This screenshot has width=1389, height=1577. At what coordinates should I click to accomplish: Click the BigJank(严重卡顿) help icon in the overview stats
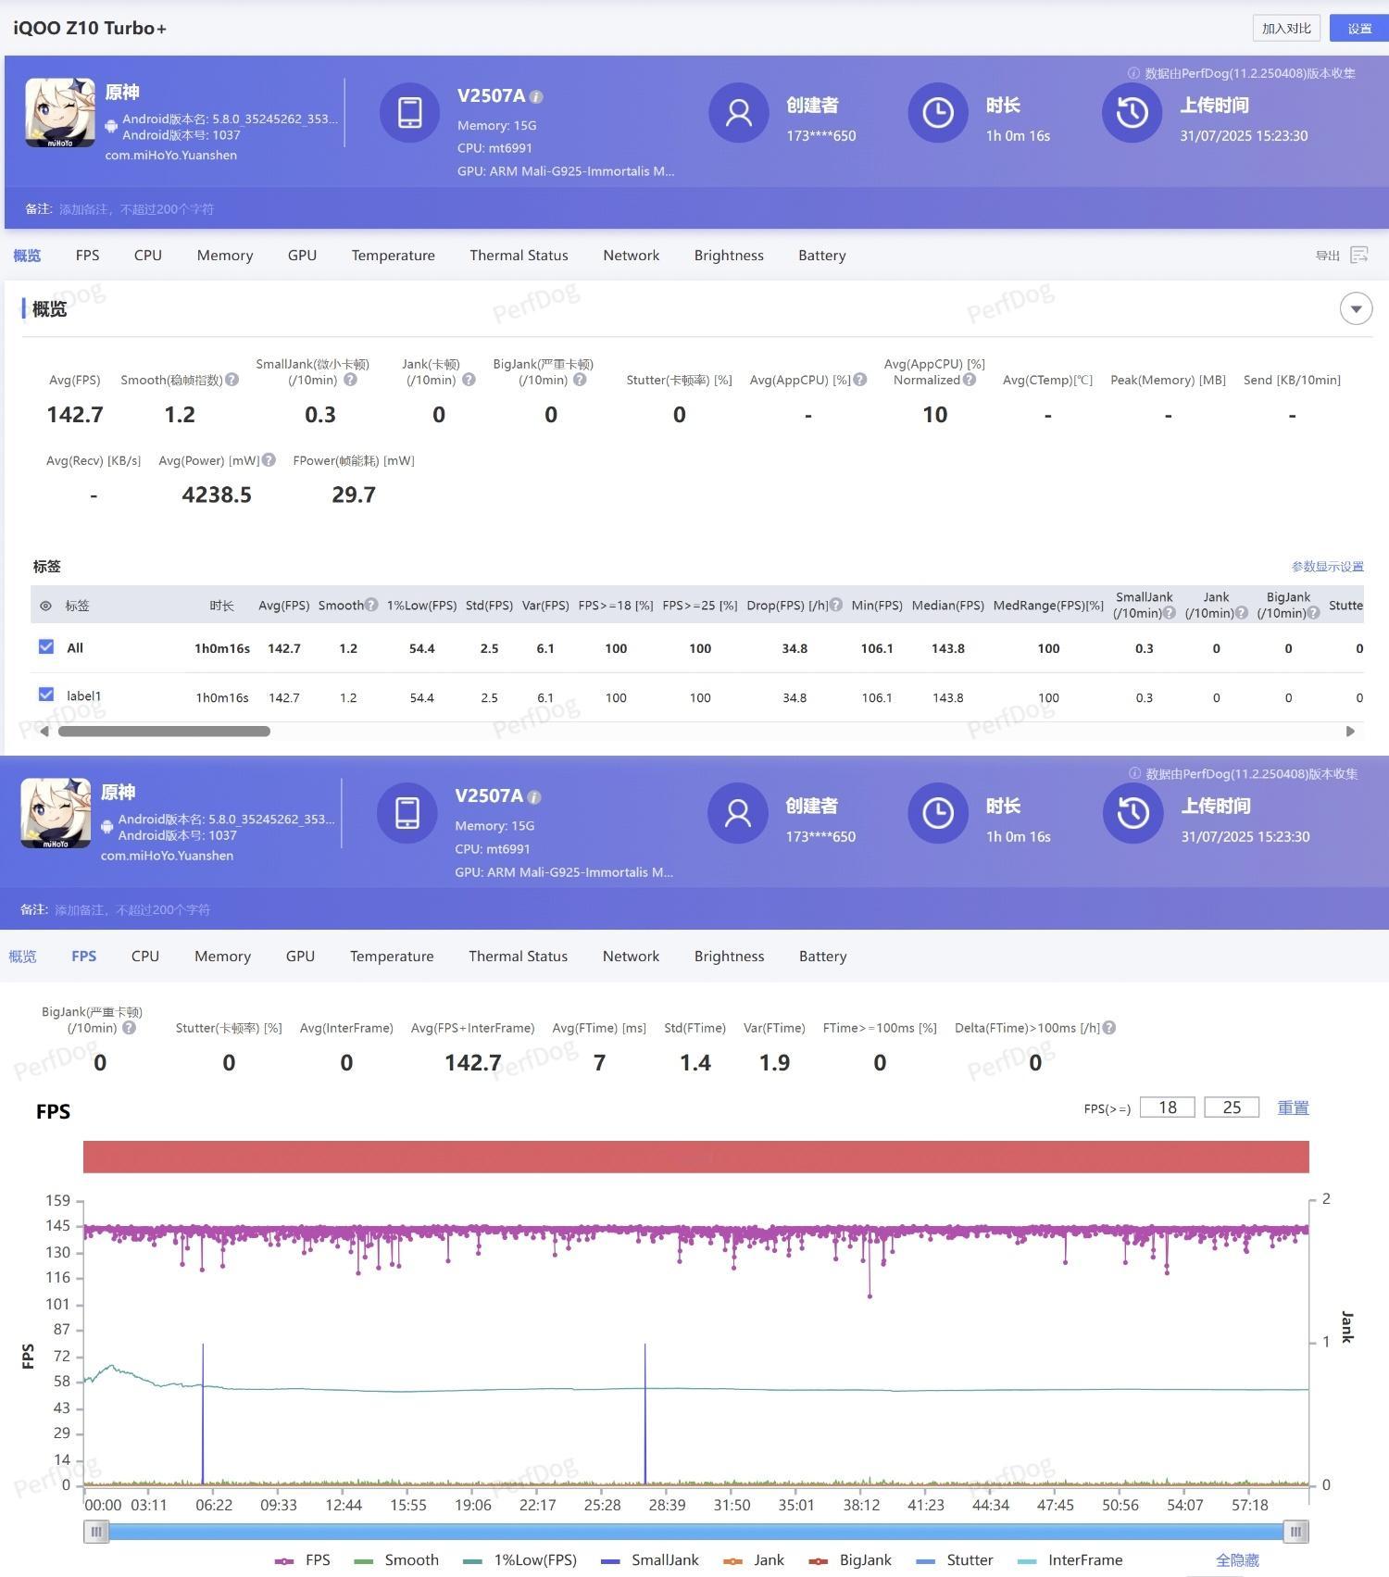coord(580,380)
